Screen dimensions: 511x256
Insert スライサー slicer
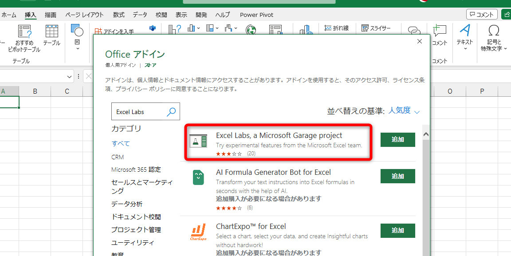(x=376, y=28)
